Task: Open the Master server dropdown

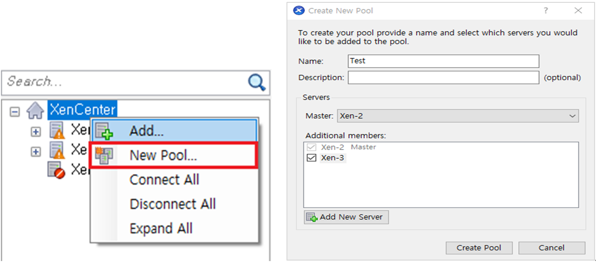Action: 458,116
